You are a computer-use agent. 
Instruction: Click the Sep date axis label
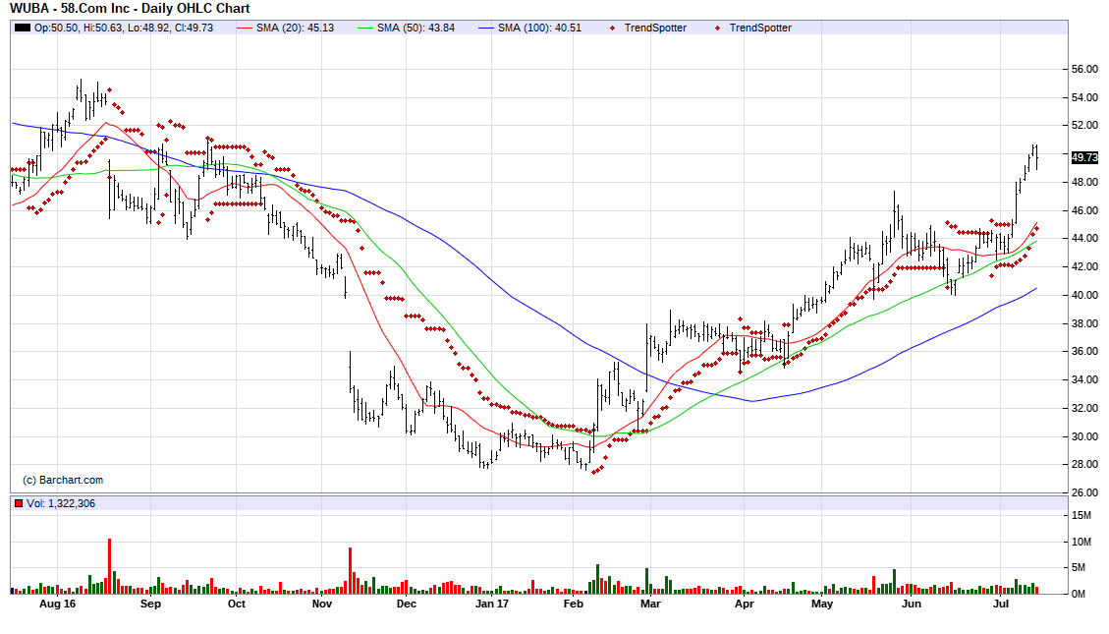click(150, 604)
